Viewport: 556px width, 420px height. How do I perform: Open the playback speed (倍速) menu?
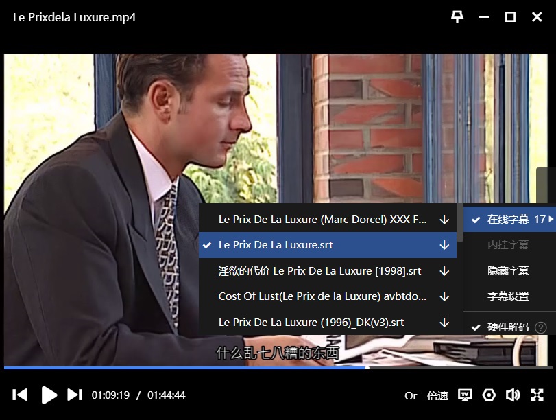pyautogui.click(x=437, y=395)
